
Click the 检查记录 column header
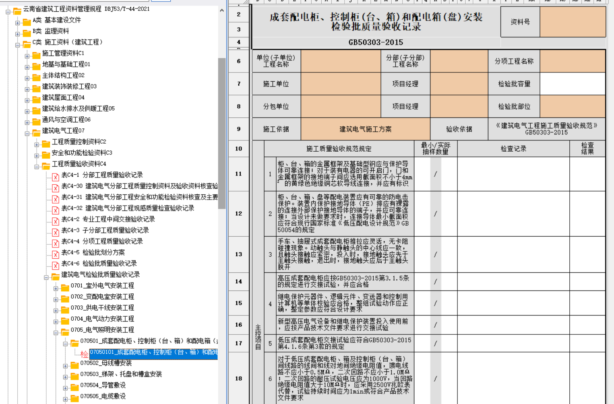coord(513,149)
